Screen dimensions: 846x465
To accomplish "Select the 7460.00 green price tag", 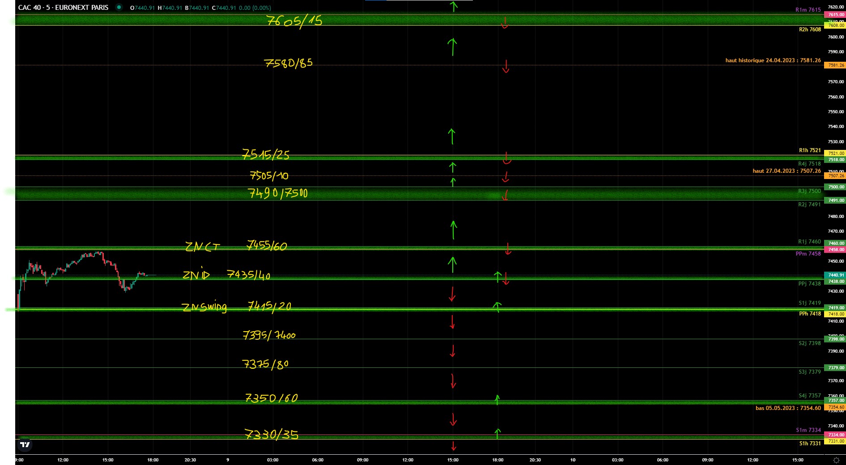I will pyautogui.click(x=835, y=243).
